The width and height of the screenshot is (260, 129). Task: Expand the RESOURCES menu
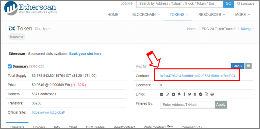(212, 14)
